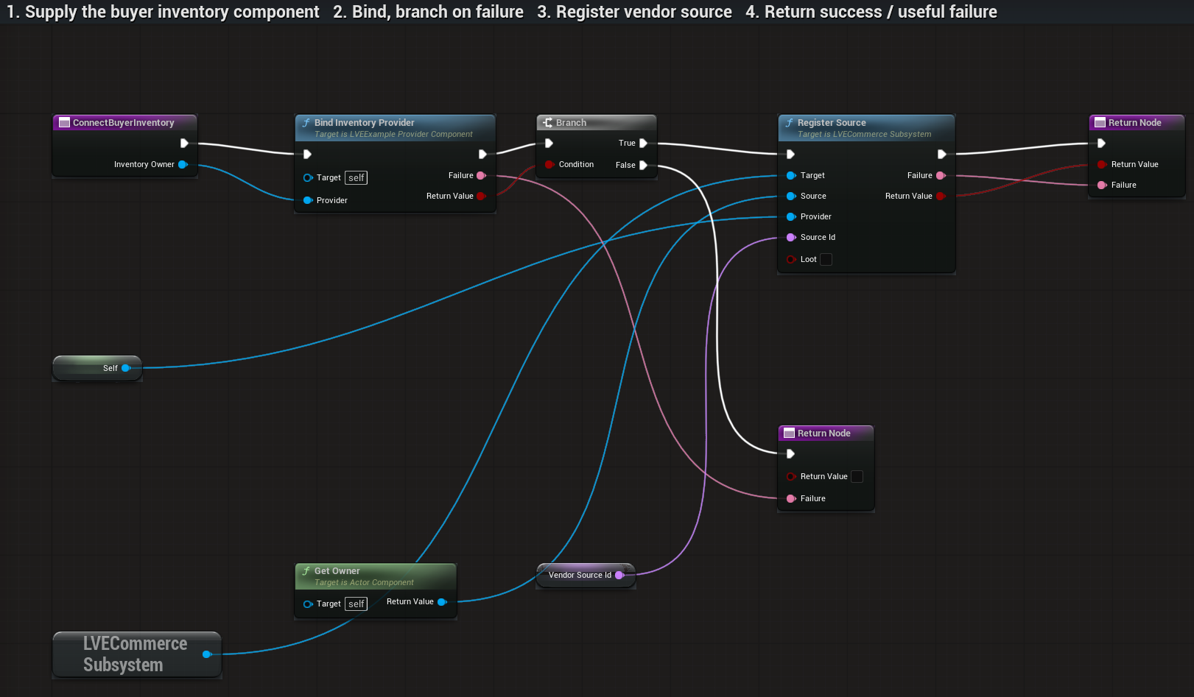Select the '1. Supply the buyer inventory component' comment
The image size is (1194, 697).
163,12
